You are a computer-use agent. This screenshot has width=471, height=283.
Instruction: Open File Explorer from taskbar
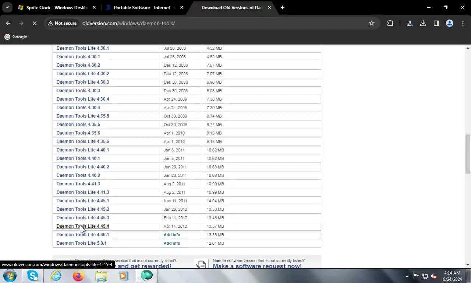(x=101, y=276)
